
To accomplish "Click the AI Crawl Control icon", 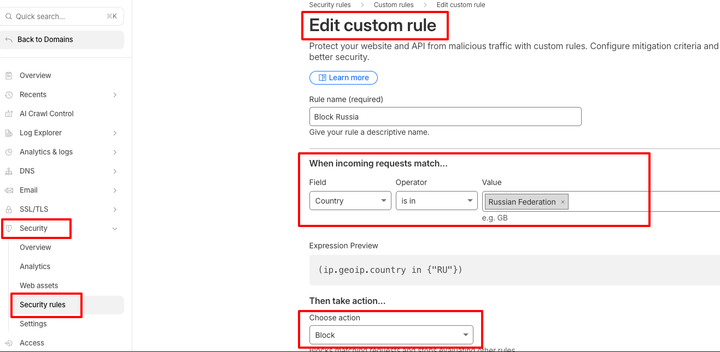I will pyautogui.click(x=9, y=114).
